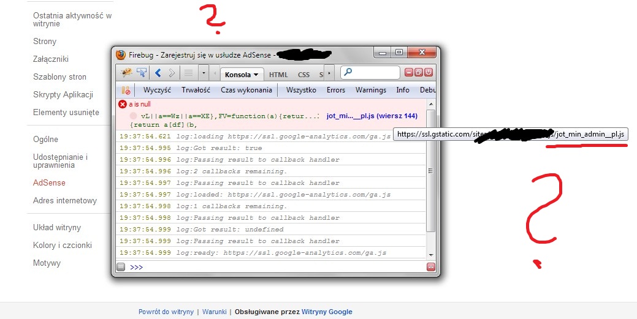This screenshot has width=637, height=319.
Task: Filter the console by Info
Action: (x=403, y=90)
